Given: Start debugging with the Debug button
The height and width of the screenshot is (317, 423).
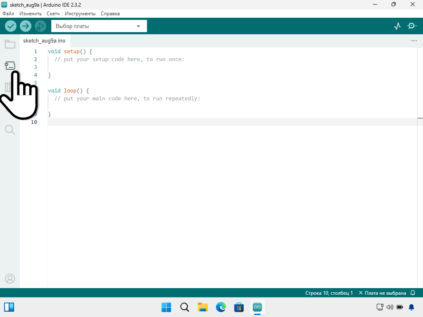Looking at the screenshot, I should (x=40, y=26).
